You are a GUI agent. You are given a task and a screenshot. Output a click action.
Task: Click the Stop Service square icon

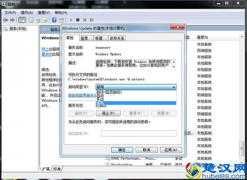[78, 20]
